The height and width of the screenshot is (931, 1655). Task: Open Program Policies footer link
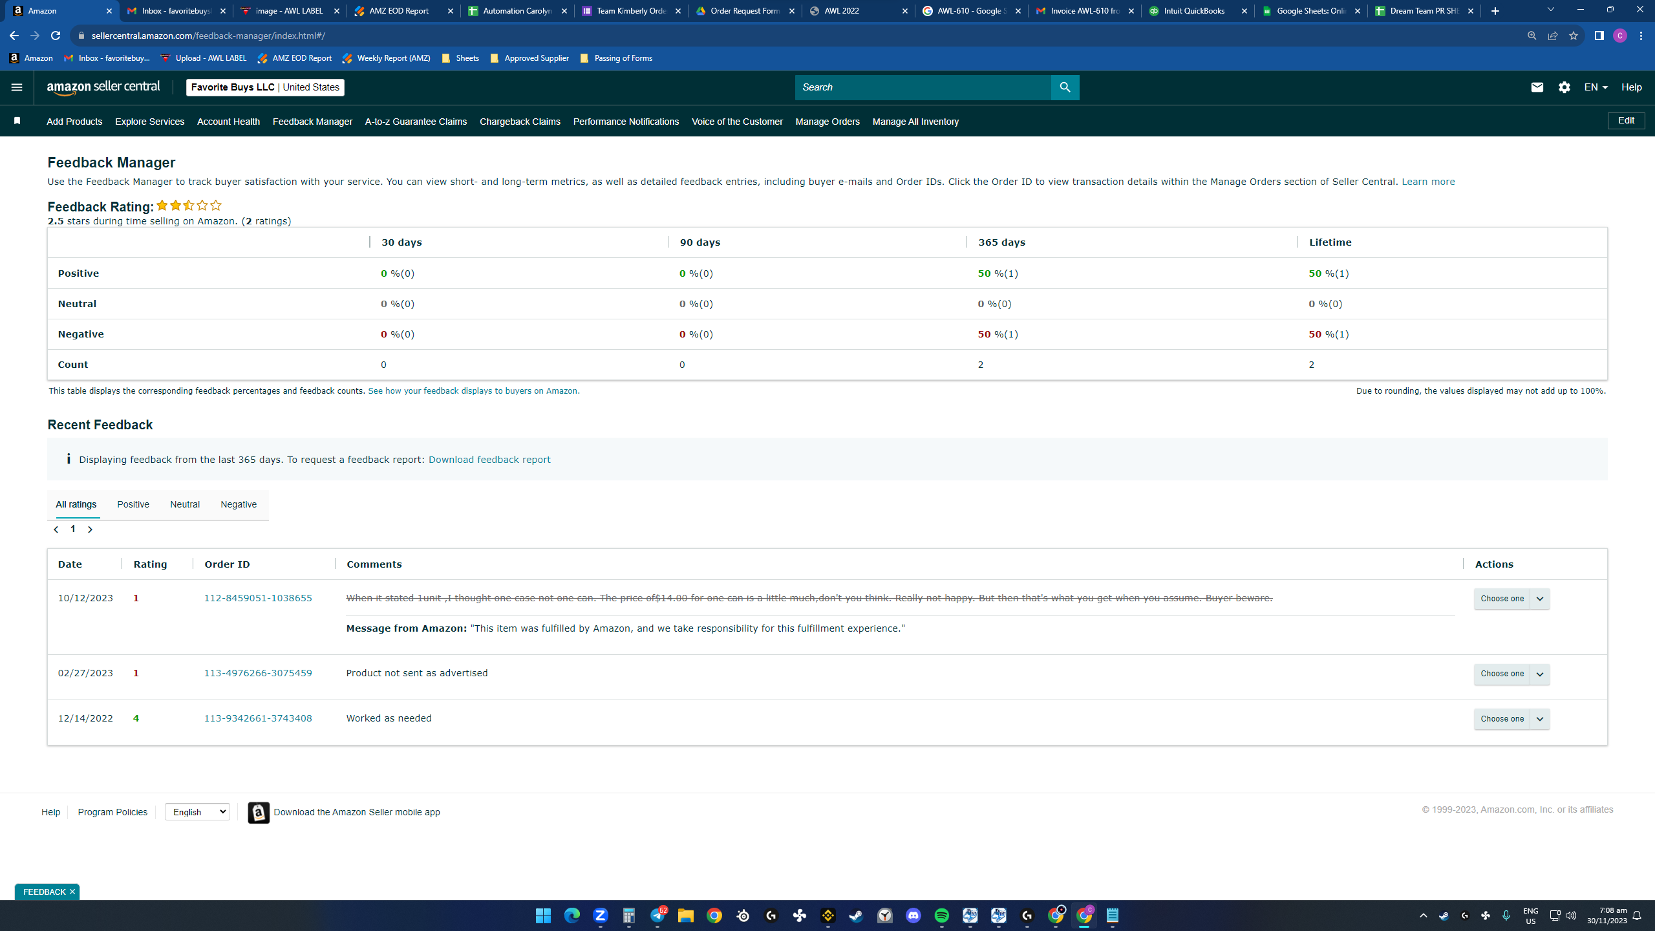point(112,812)
